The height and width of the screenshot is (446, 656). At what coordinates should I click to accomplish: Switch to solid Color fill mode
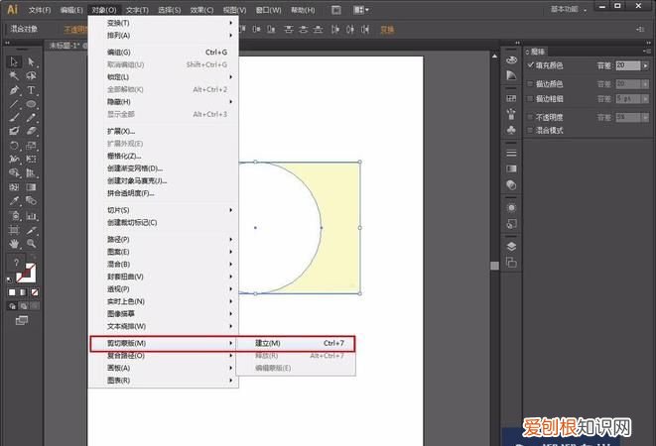click(12, 292)
